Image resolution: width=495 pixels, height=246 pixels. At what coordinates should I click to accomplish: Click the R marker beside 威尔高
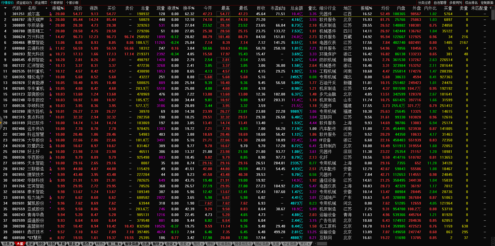click(51, 14)
